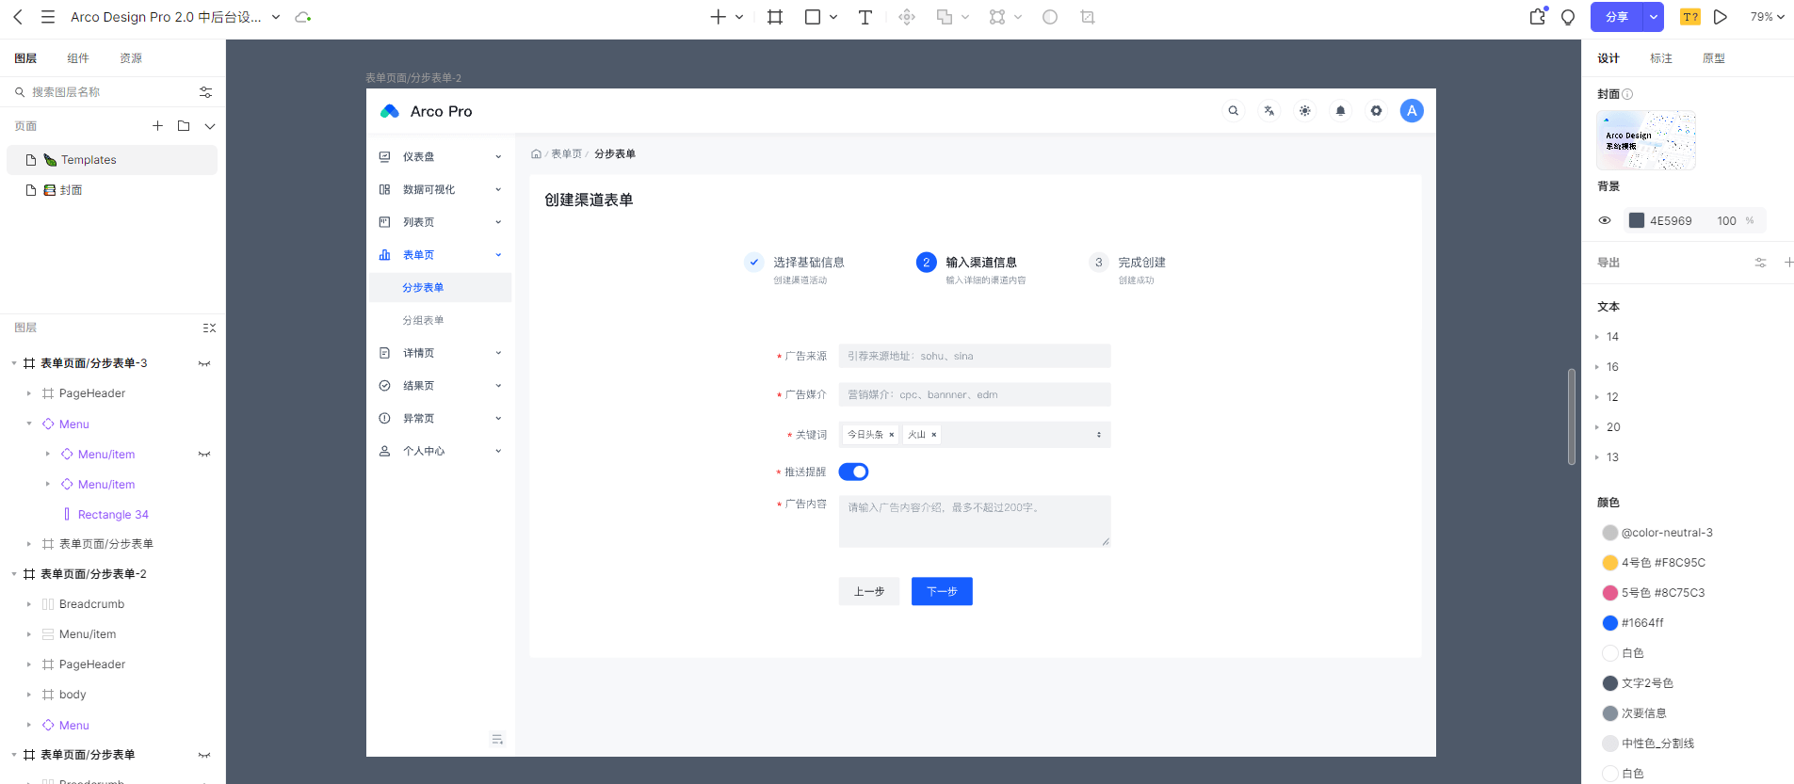The image size is (1794, 784).
Task: Switch to the 标注 tab
Action: tap(1660, 58)
